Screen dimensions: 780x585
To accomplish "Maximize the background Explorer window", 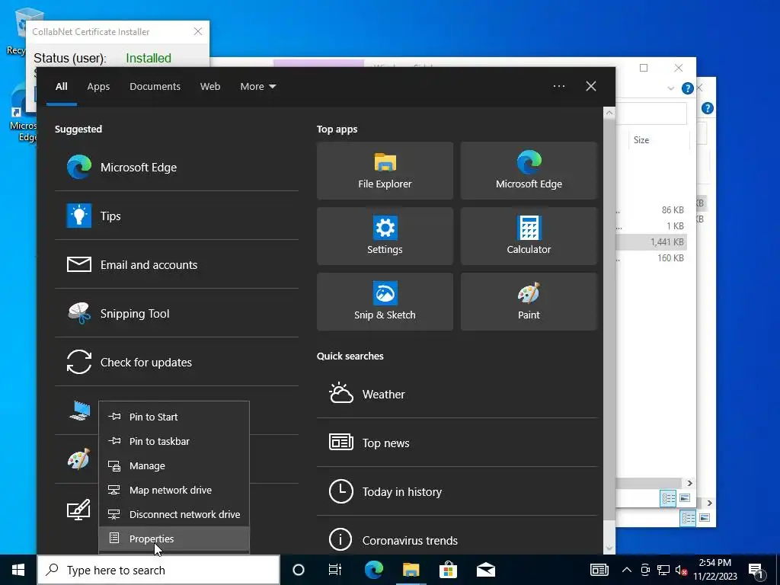I will pyautogui.click(x=644, y=68).
